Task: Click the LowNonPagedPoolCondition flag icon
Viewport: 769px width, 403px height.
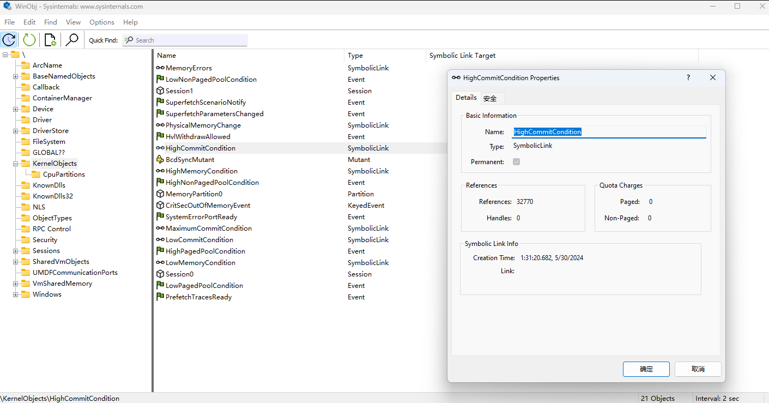Action: [160, 80]
